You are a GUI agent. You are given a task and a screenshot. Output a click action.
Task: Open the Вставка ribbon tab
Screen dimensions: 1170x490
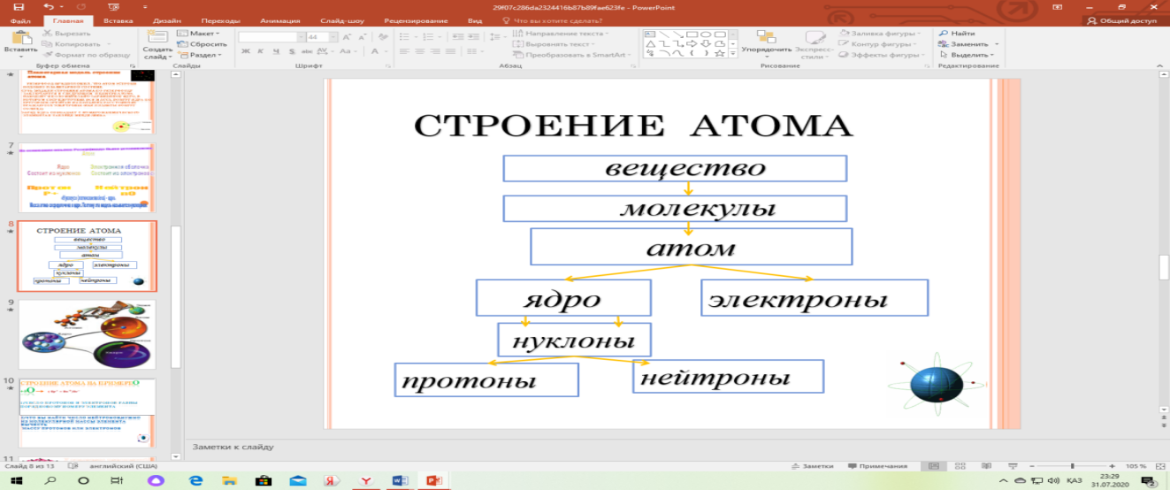point(119,19)
